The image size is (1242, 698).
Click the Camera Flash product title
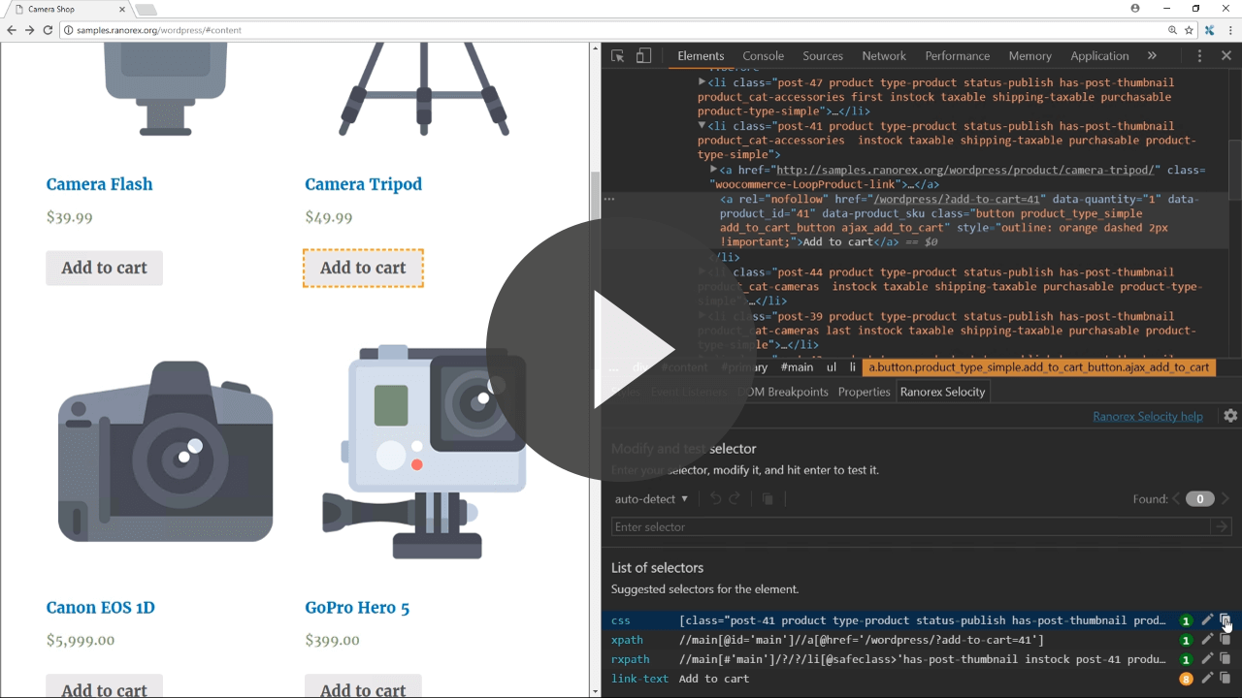[99, 184]
